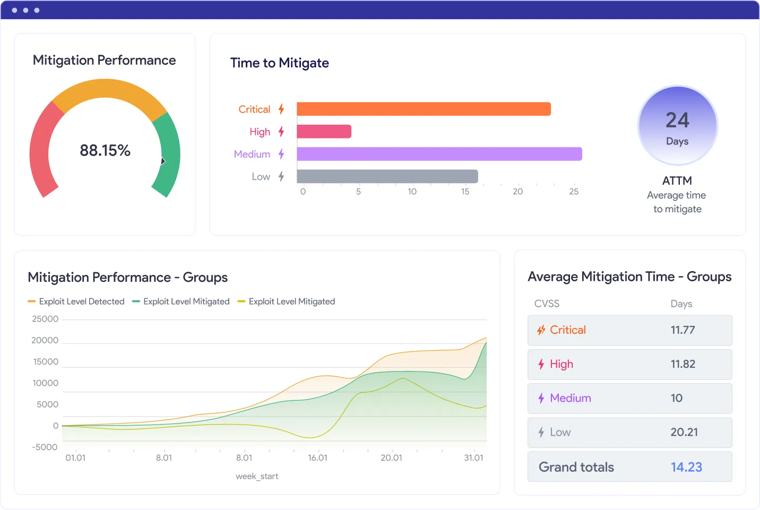Viewport: 760px width, 510px height.
Task: Click the 11.82 days value
Action: point(683,364)
